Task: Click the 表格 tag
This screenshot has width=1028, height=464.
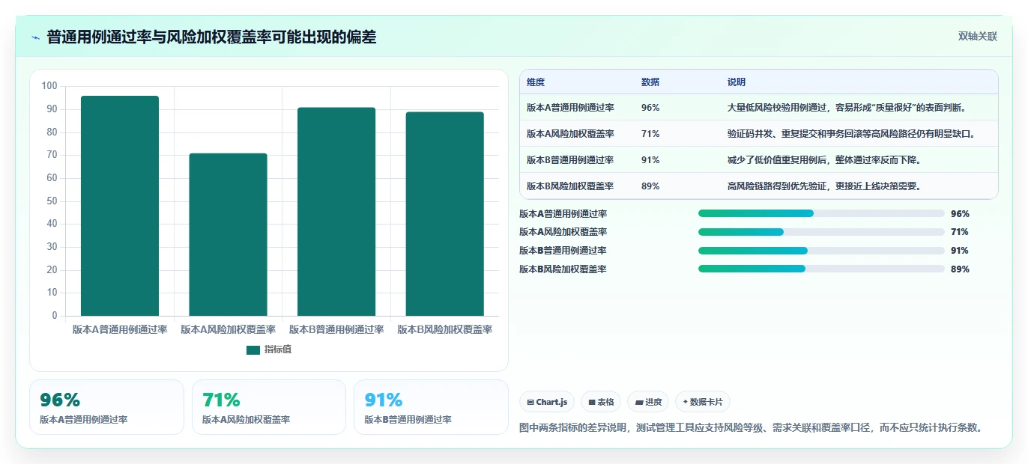Action: click(x=601, y=402)
